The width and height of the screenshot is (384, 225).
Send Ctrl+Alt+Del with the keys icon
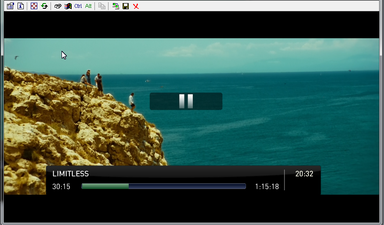click(x=58, y=6)
